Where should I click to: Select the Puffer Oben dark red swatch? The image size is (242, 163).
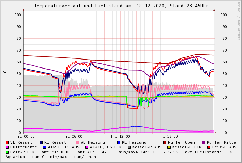point(165,142)
